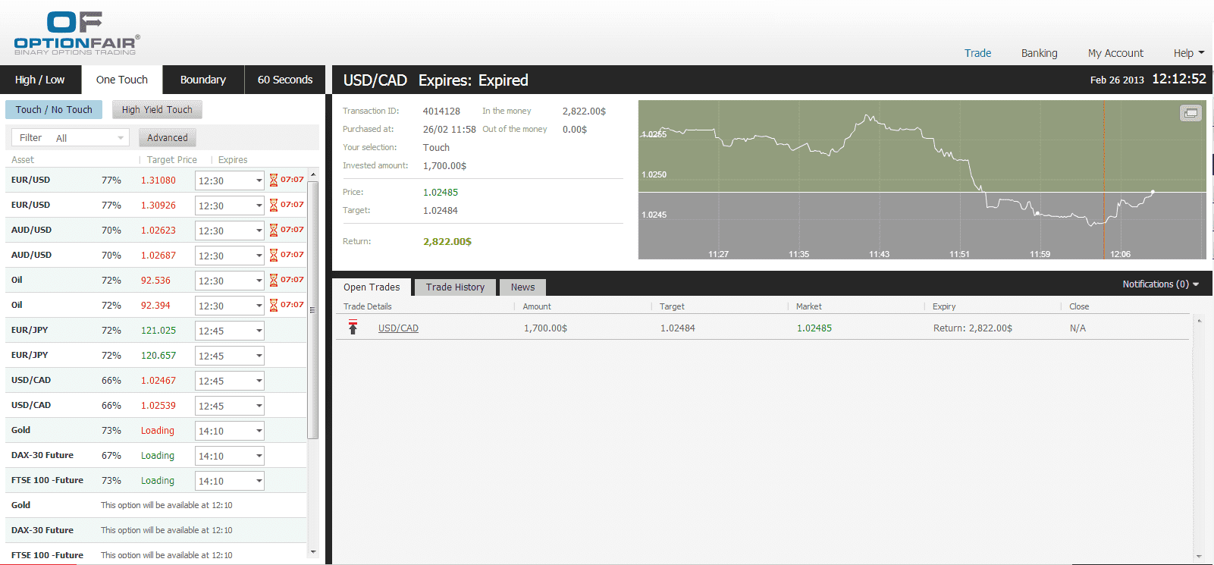
Task: Expand expiry dropdown for EUR/JPY 121.025
Action: (x=259, y=331)
